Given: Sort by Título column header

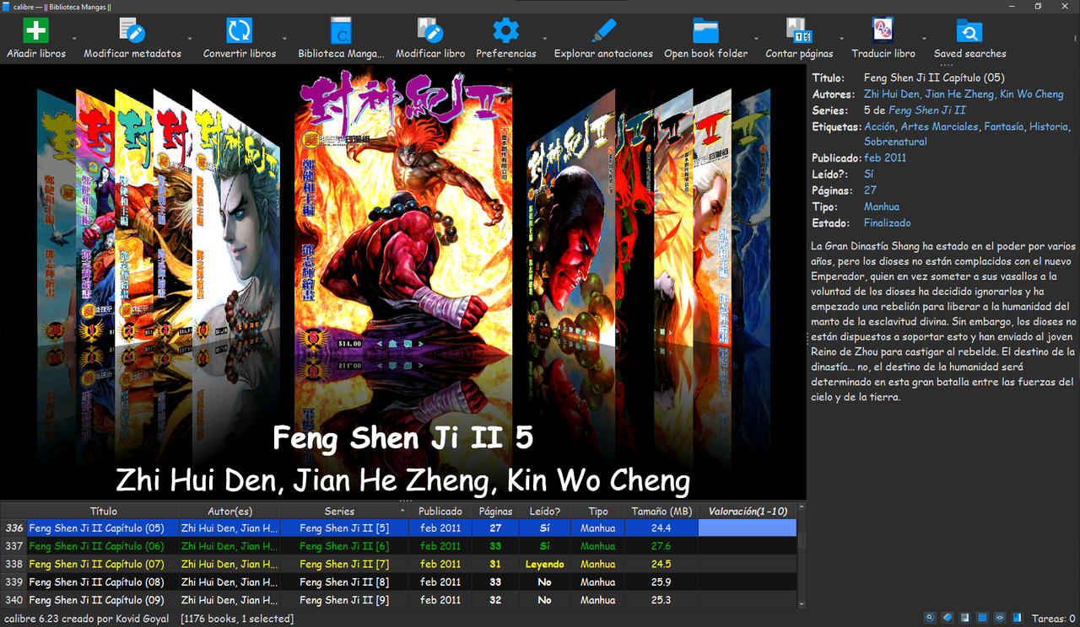Looking at the screenshot, I should [103, 511].
